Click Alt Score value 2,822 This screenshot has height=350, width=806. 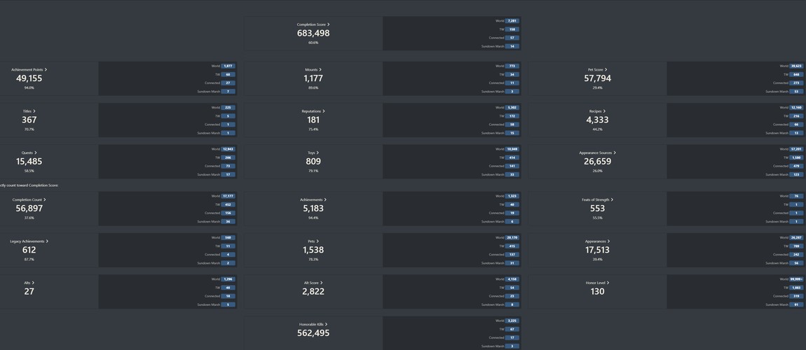click(x=313, y=291)
